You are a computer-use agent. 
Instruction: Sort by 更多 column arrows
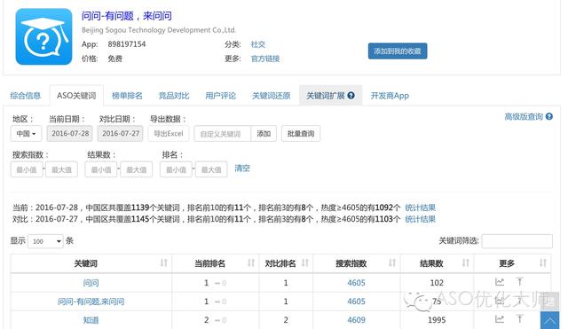click(542, 263)
